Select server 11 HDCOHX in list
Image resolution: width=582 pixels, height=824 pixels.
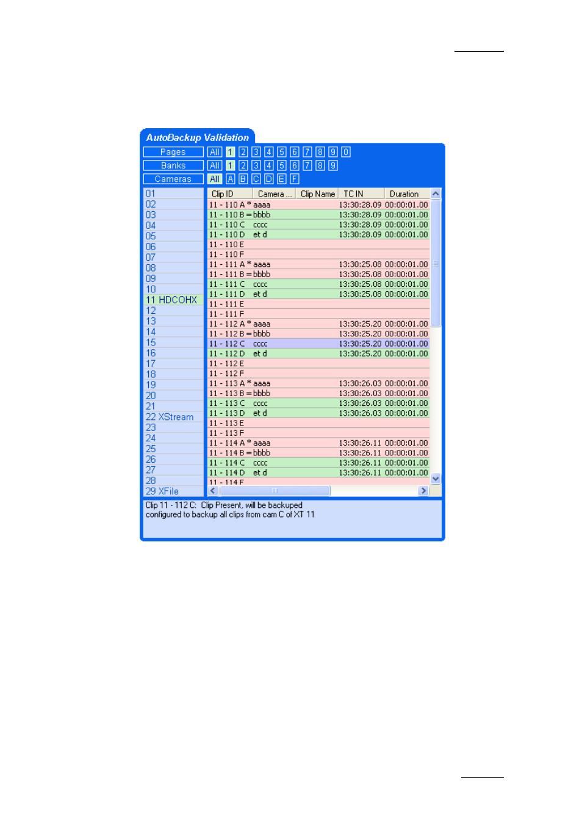click(x=174, y=300)
